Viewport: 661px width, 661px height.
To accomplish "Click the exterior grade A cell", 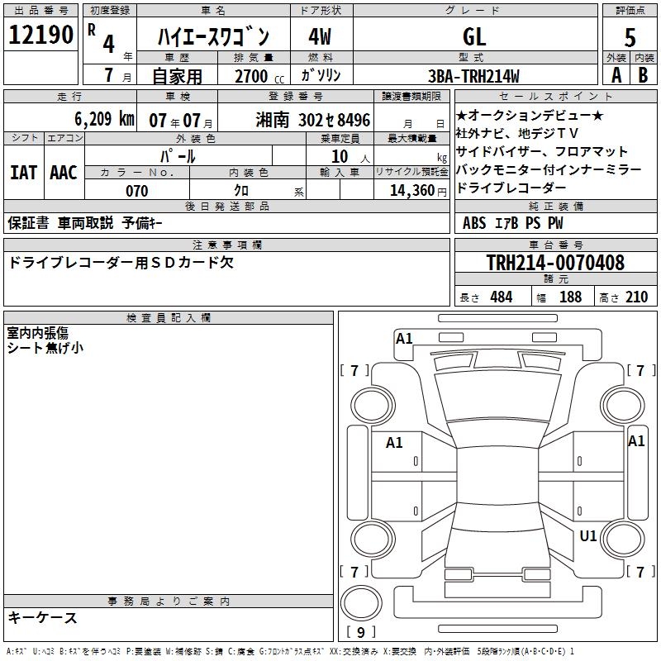I will pos(616,75).
